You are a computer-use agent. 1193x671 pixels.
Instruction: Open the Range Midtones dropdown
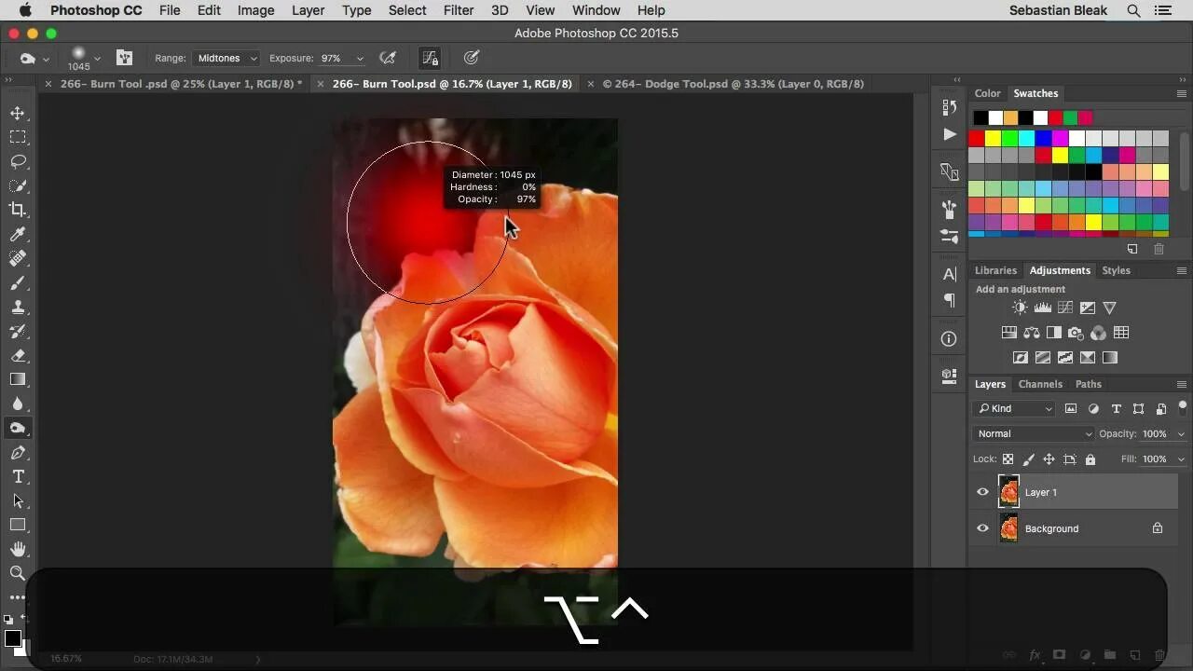pyautogui.click(x=226, y=58)
